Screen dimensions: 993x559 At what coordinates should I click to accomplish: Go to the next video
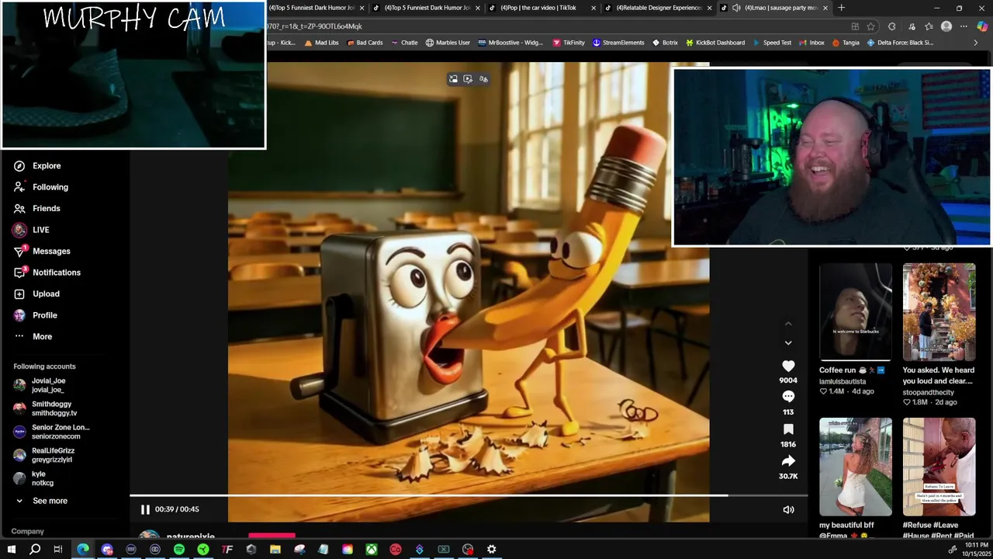point(788,342)
